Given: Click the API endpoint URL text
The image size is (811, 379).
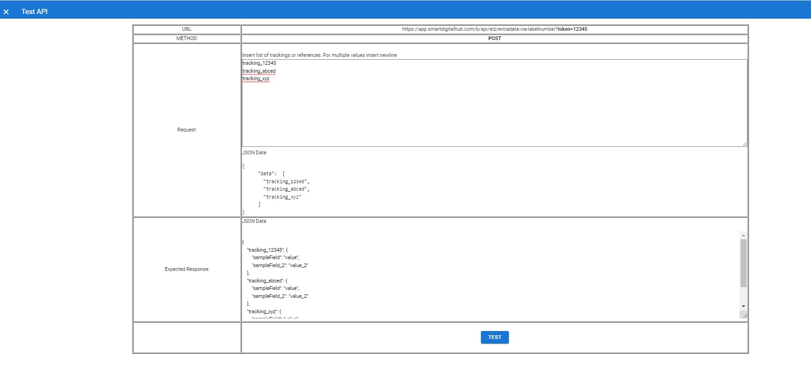Looking at the screenshot, I should coord(480,29).
